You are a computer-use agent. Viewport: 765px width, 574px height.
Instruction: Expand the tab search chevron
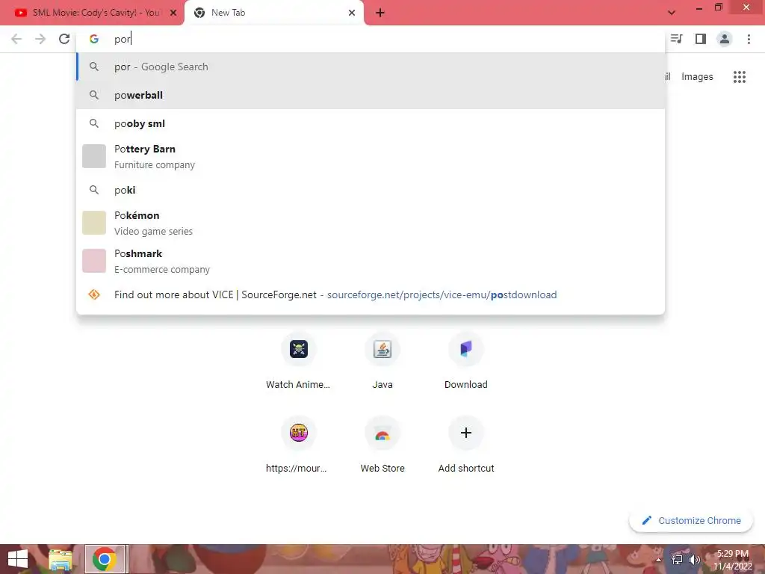pyautogui.click(x=672, y=13)
